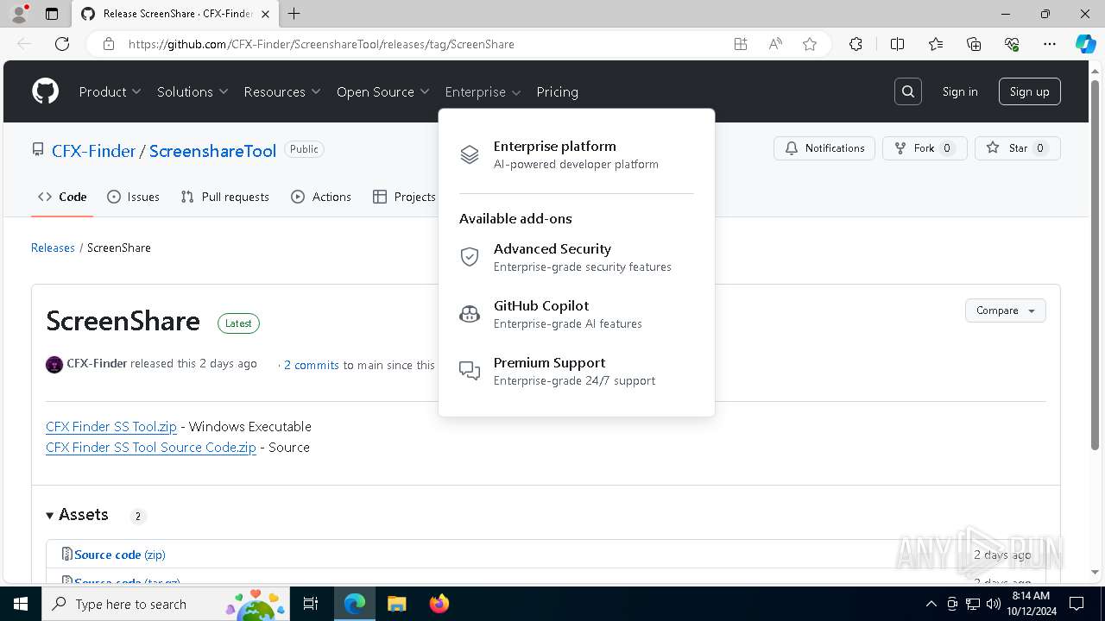Open the Actions tab
Image resolution: width=1105 pixels, height=621 pixels.
tap(321, 197)
